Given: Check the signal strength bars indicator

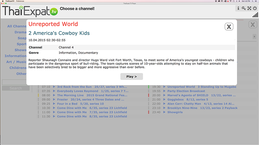Looking at the screenshot, I should [x=255, y=15].
